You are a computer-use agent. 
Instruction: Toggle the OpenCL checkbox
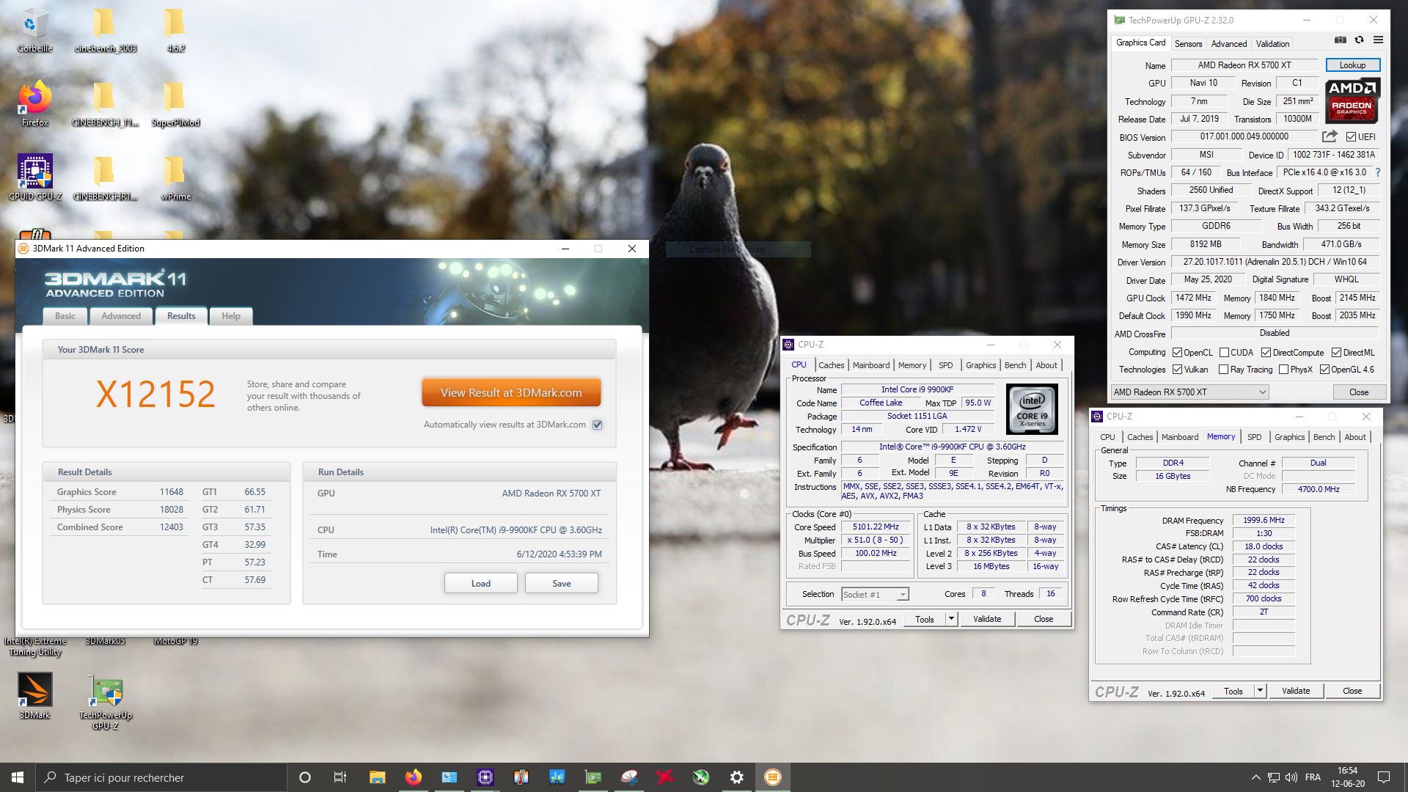coord(1177,353)
